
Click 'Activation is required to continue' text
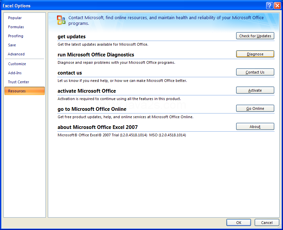pyautogui.click(x=119, y=99)
